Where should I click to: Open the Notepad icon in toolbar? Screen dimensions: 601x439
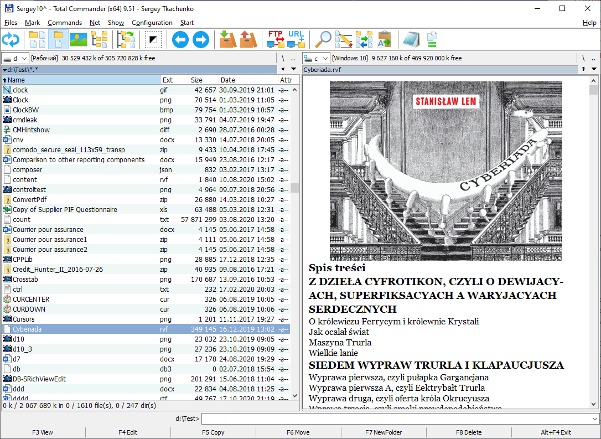pyautogui.click(x=411, y=40)
